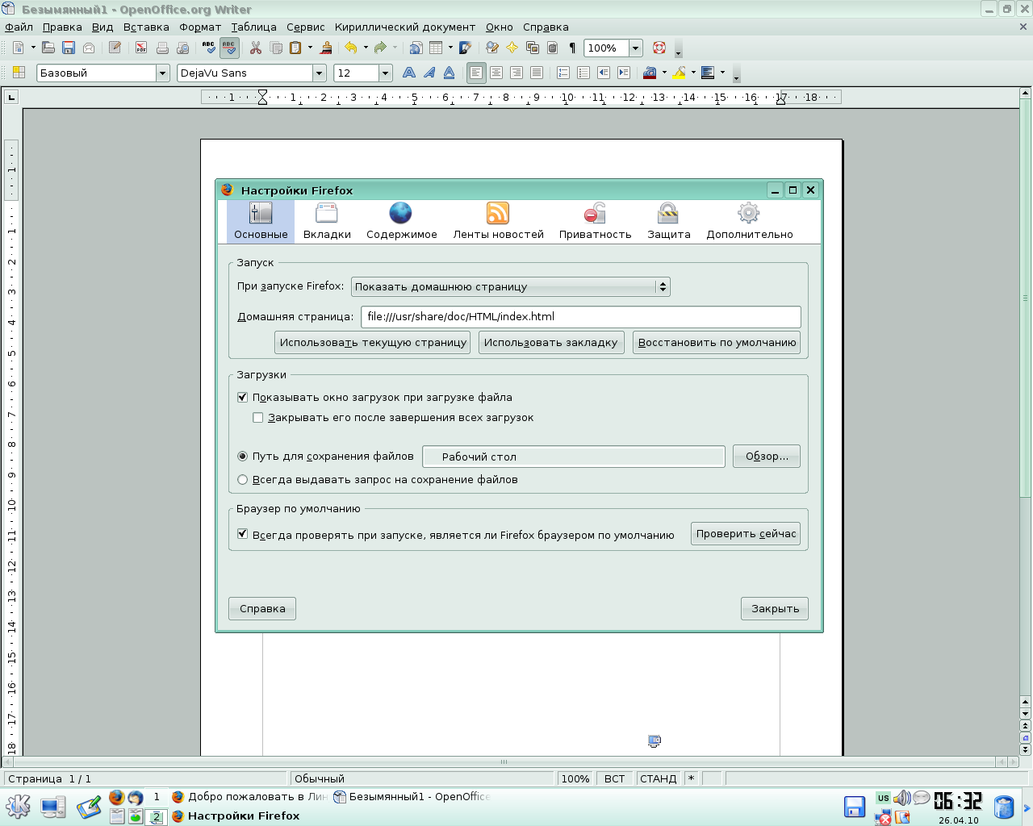Expand the Undo history dropdown arrow

pyautogui.click(x=366, y=48)
